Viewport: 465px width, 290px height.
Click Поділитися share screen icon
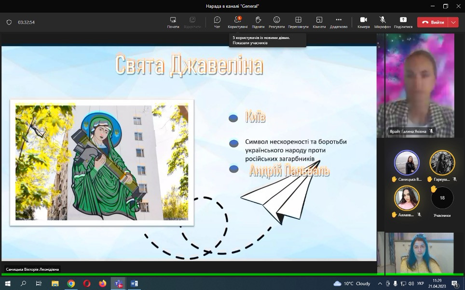click(403, 22)
